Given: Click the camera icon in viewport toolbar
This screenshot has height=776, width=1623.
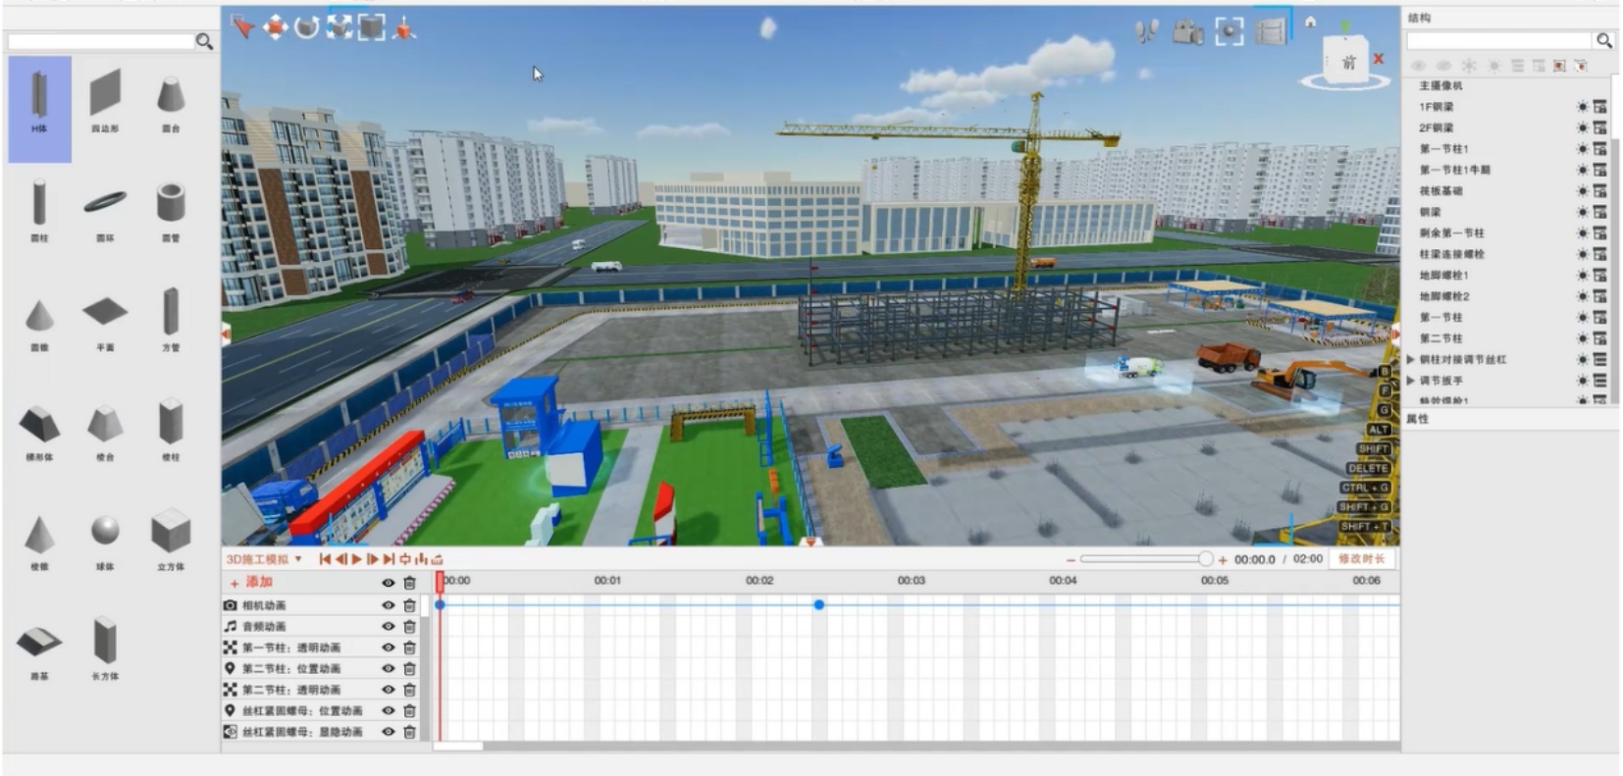Looking at the screenshot, I should pyautogui.click(x=1187, y=32).
